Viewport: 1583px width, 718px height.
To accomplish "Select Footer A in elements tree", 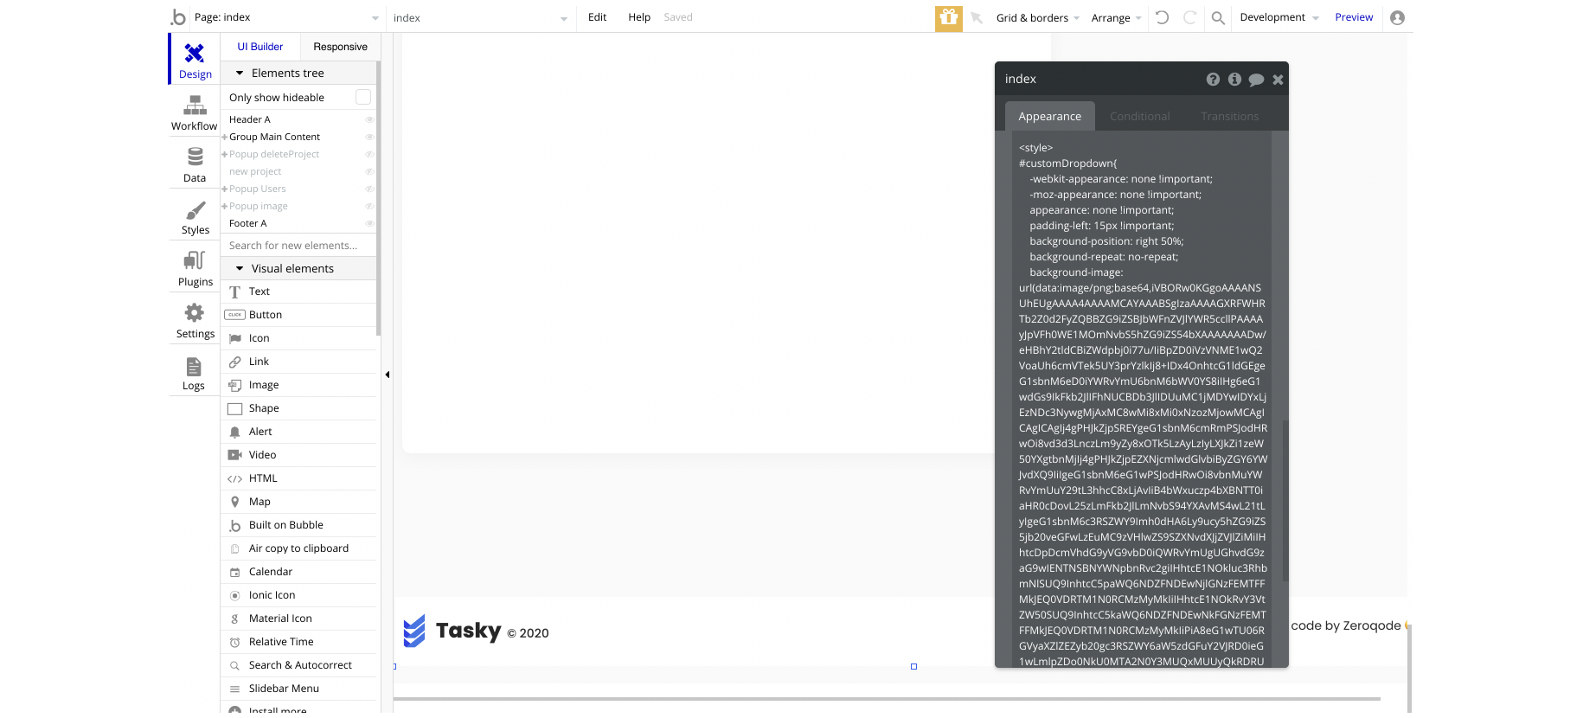I will (248, 223).
